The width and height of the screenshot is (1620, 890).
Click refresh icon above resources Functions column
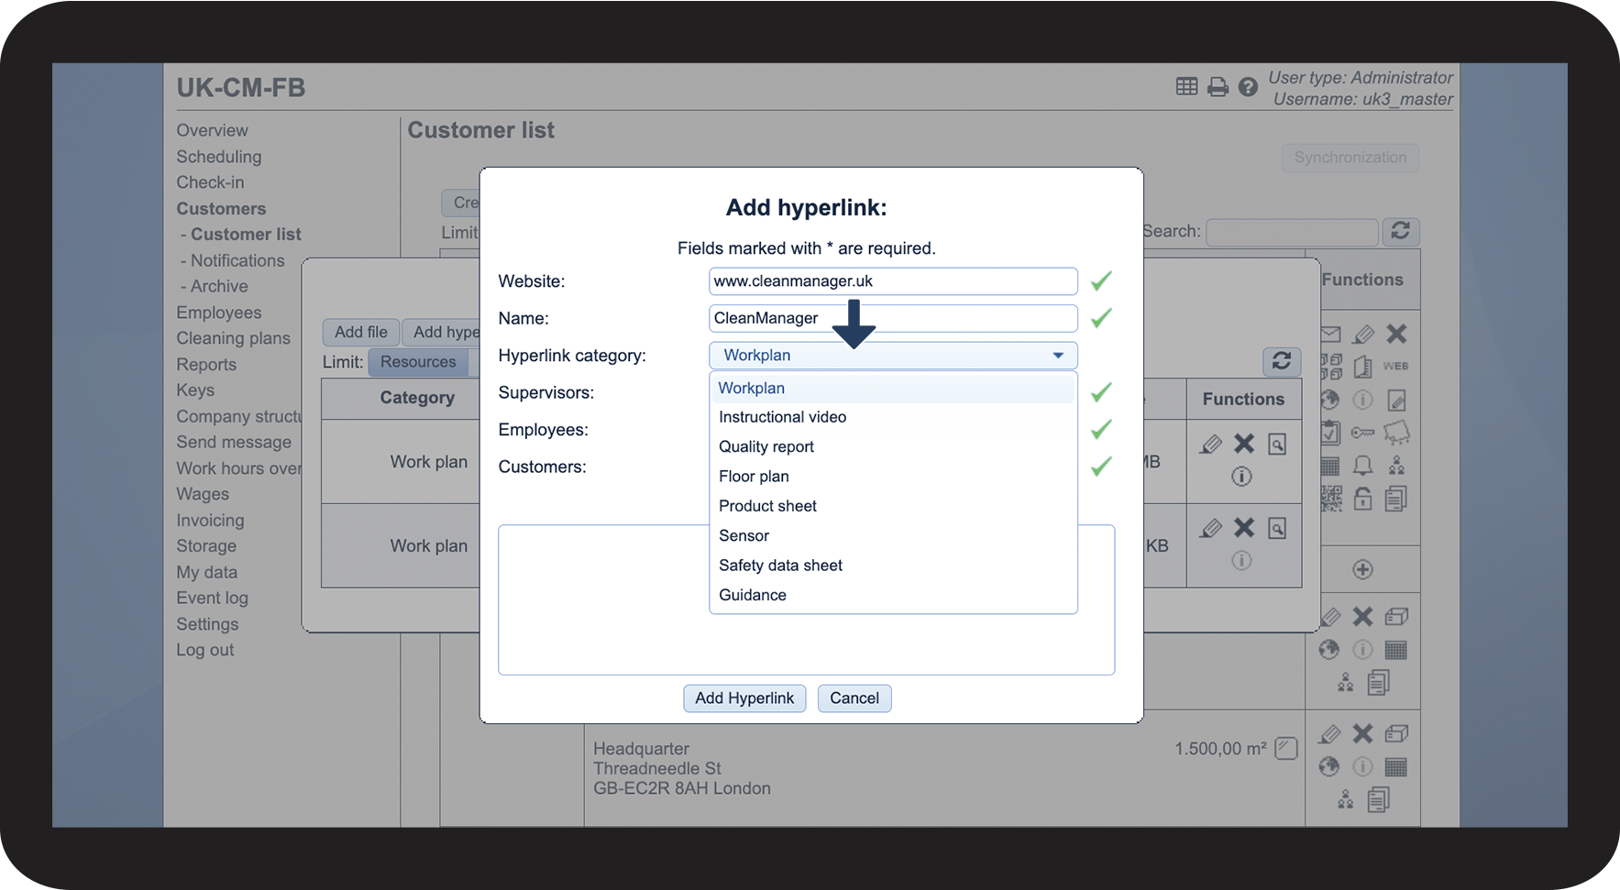pos(1282,361)
